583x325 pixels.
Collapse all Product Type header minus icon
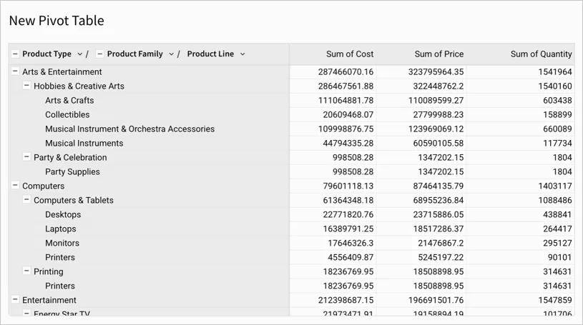point(15,54)
